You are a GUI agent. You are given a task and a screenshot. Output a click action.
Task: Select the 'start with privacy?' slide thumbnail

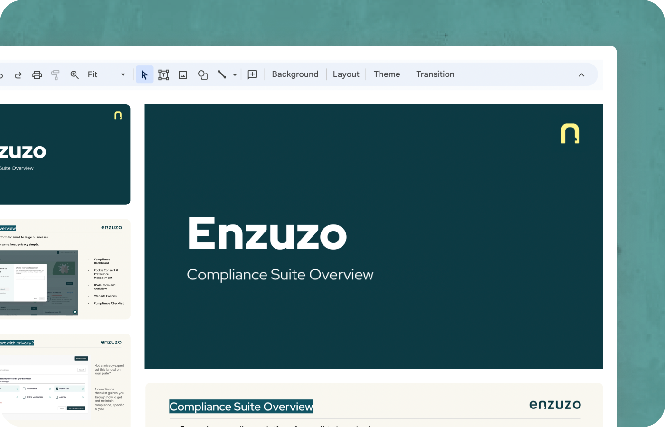point(65,380)
